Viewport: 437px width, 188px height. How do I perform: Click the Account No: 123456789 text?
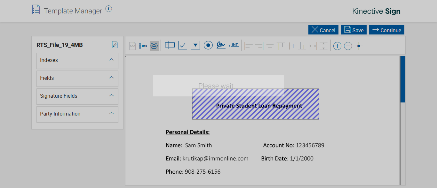coord(294,145)
